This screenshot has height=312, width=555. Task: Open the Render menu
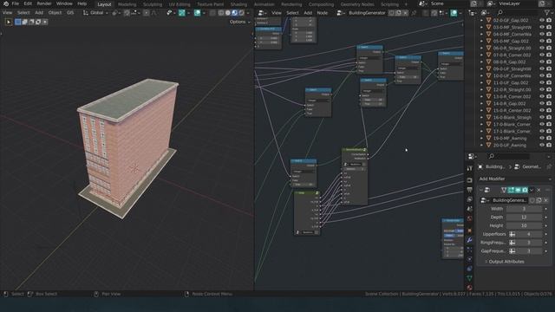tap(44, 3)
